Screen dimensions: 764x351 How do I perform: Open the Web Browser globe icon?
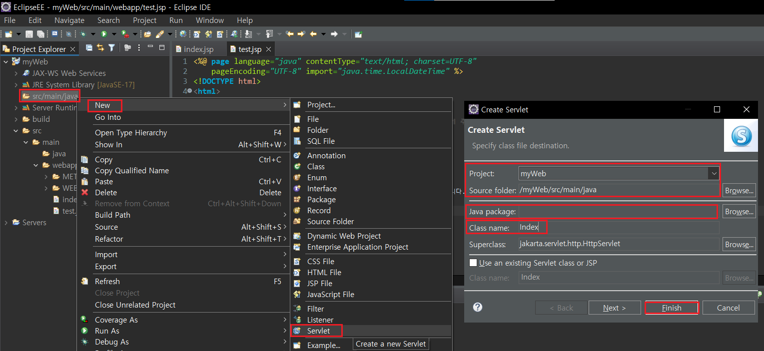tap(183, 34)
